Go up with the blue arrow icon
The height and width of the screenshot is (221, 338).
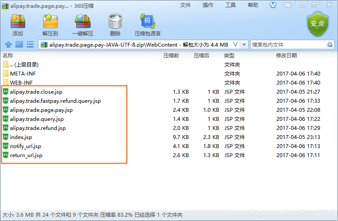point(8,44)
